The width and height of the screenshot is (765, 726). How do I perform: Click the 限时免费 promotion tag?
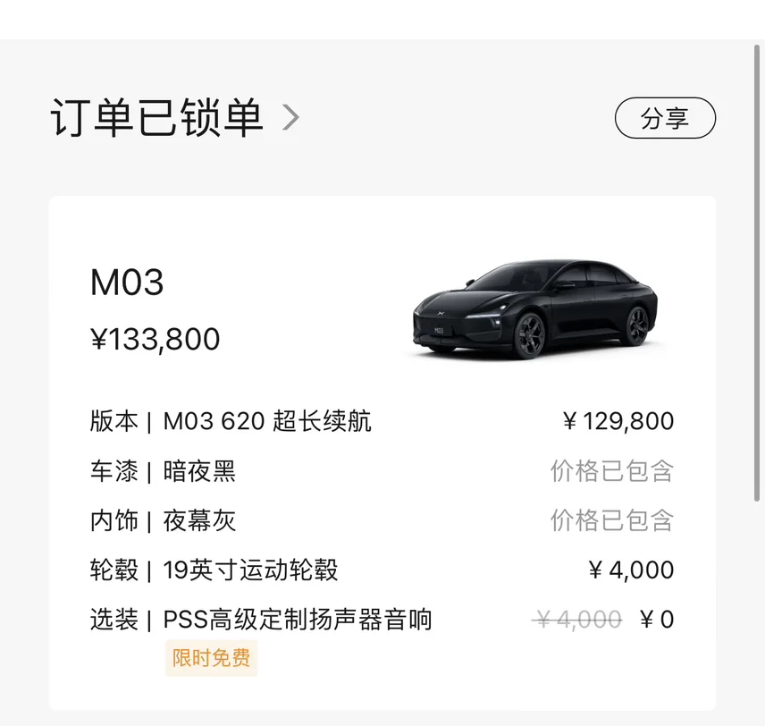click(211, 659)
